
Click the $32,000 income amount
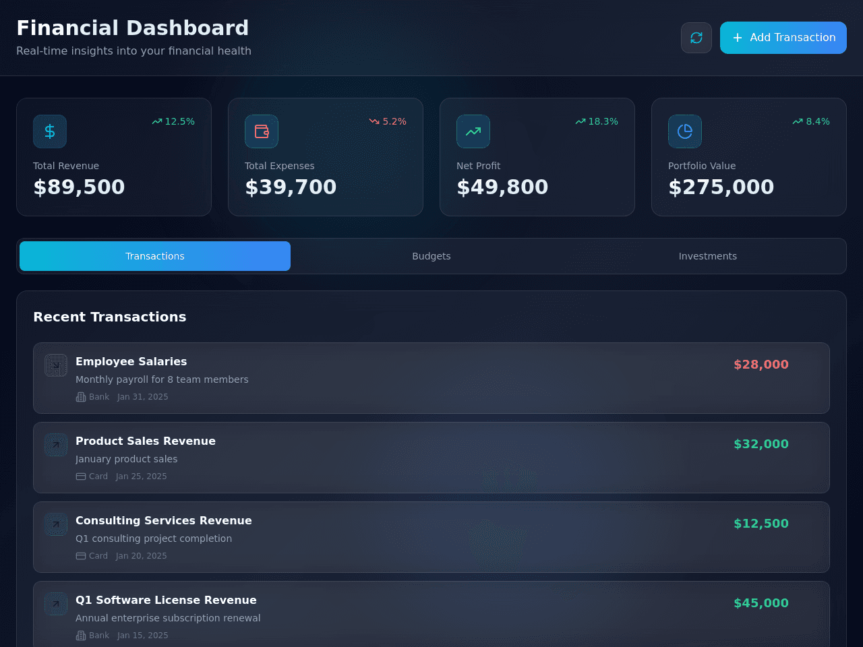tap(761, 444)
